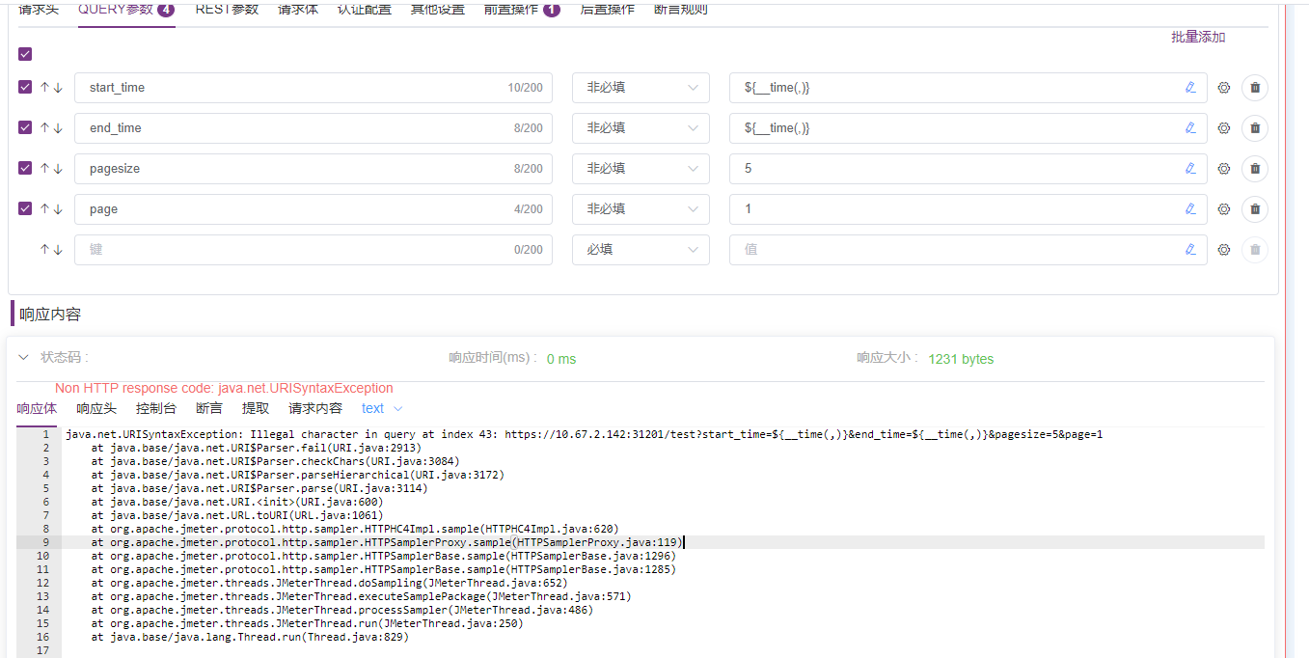Open the 响应头 response tab

click(95, 408)
